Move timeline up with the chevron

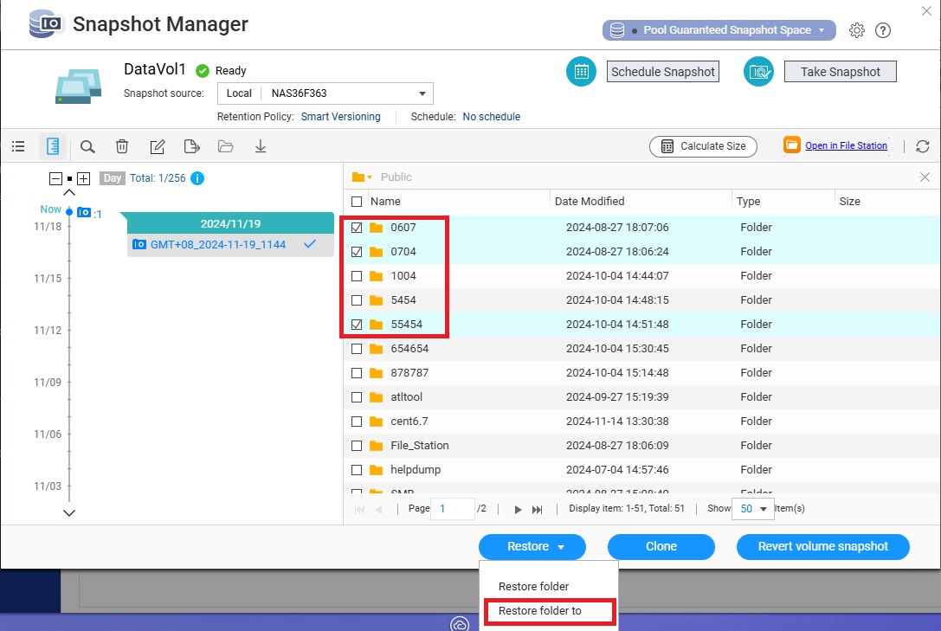pos(69,192)
